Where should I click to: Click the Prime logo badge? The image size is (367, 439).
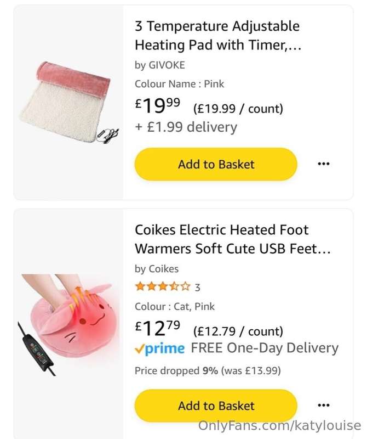pyautogui.click(x=160, y=348)
